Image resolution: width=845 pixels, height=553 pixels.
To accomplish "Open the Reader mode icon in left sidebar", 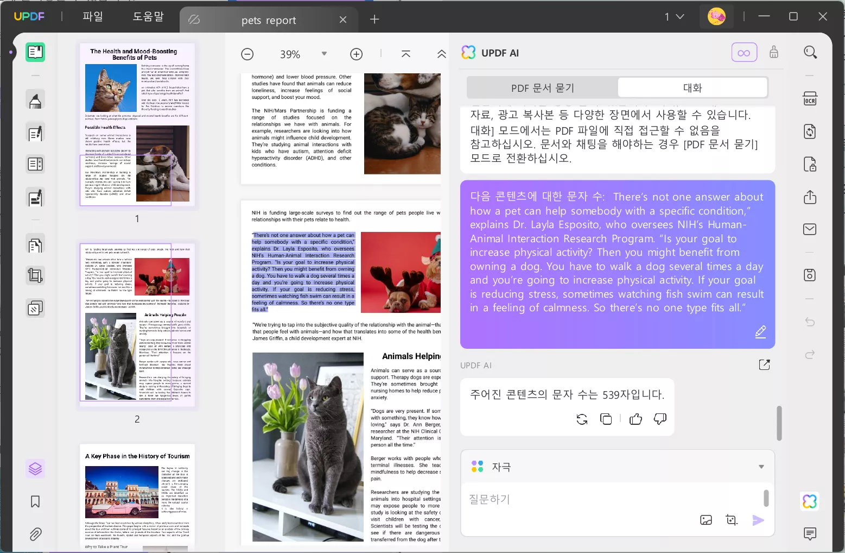I will pos(35,52).
